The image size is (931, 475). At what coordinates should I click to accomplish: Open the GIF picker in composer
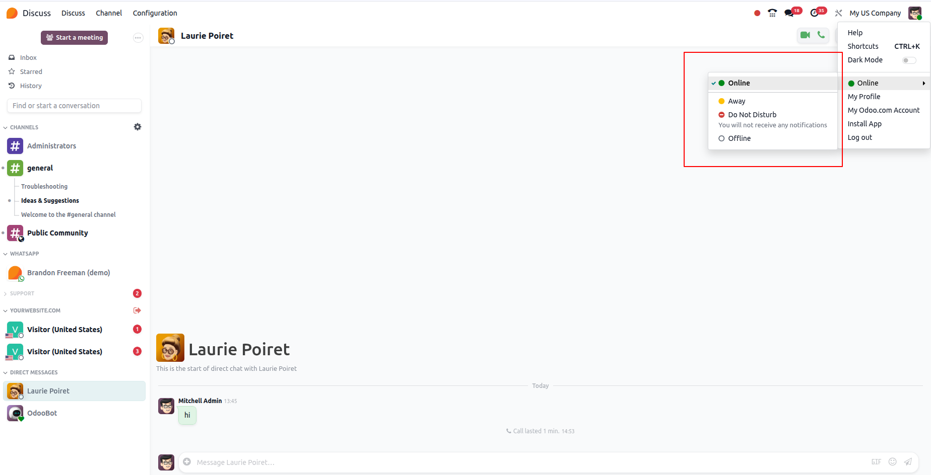coord(877,462)
